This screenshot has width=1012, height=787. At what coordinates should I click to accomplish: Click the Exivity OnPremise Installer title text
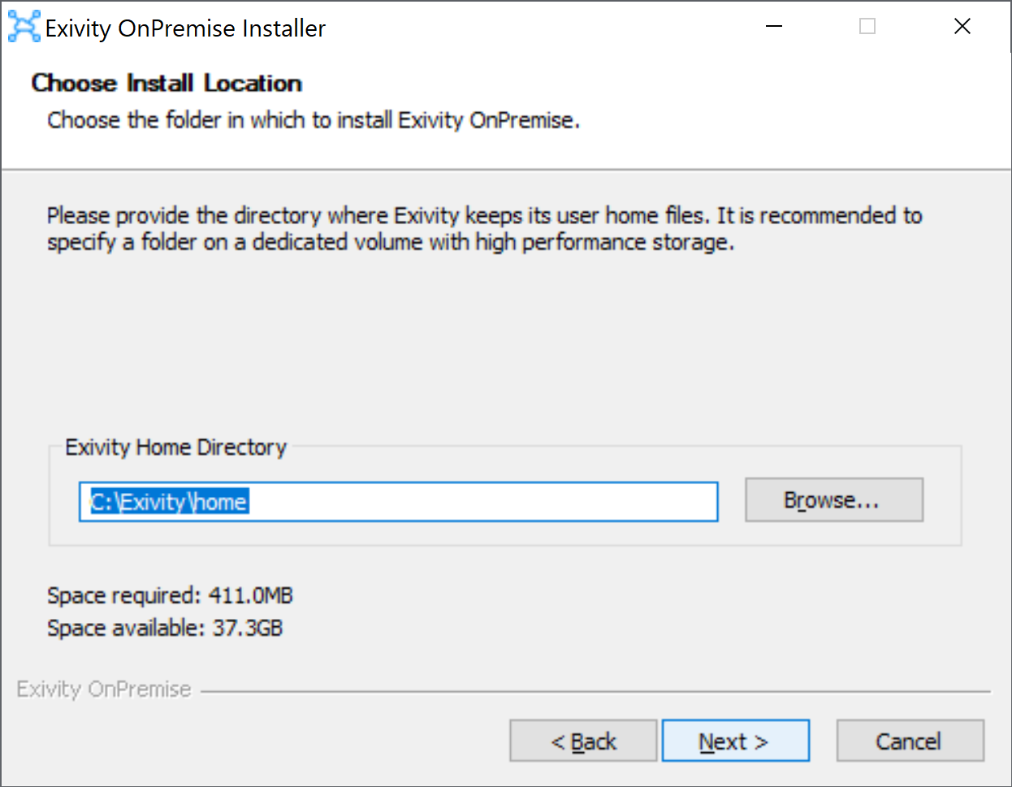click(185, 28)
